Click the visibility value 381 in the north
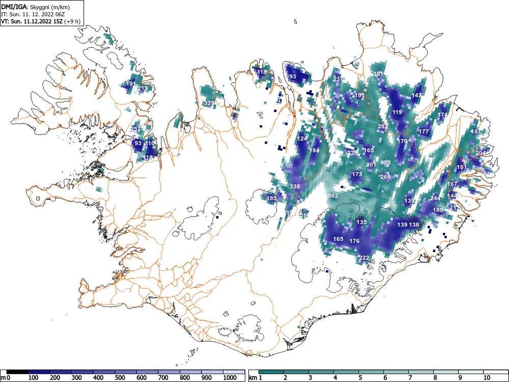This screenshot has height=382, width=509. [x=378, y=74]
